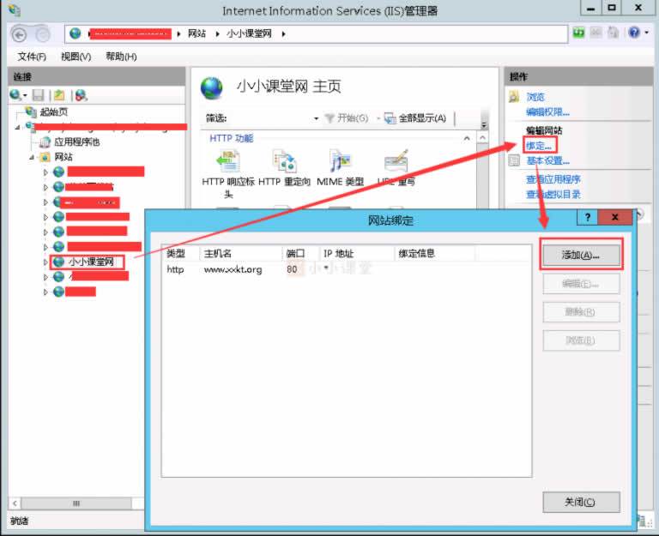
Task: Click the 全部显示(A) filter icon
Action: point(389,118)
